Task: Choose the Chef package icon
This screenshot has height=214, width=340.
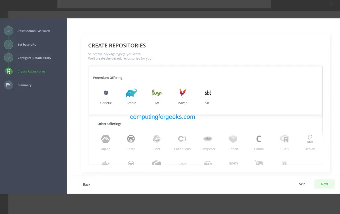Action: click(x=157, y=139)
